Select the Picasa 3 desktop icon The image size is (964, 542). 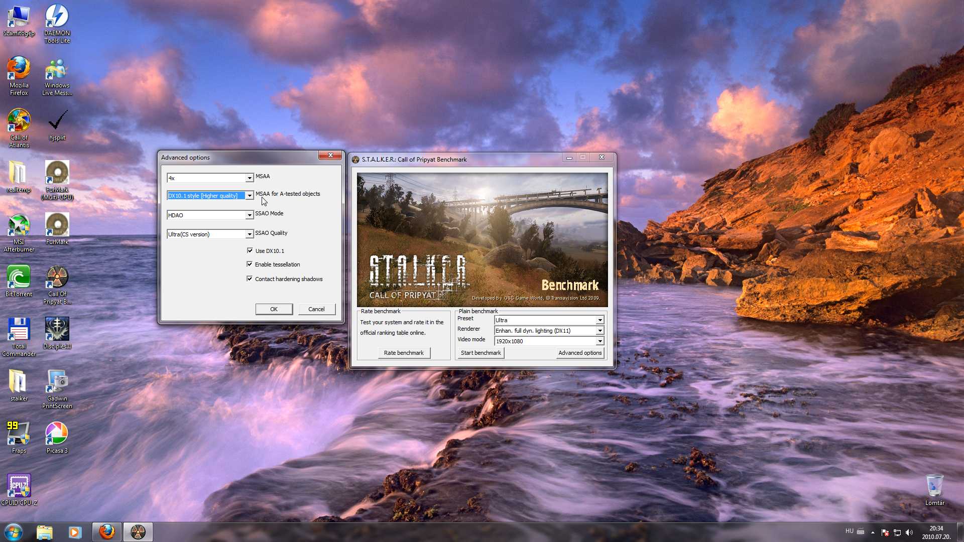click(x=57, y=439)
